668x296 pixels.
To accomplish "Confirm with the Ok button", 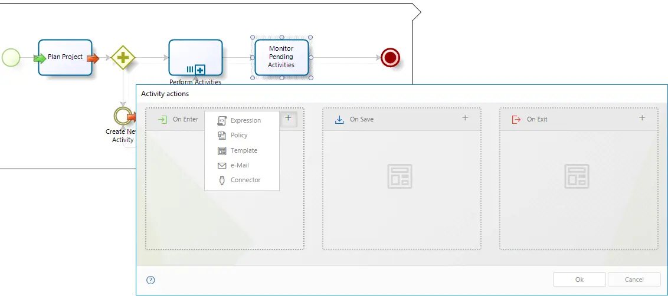I will [579, 279].
